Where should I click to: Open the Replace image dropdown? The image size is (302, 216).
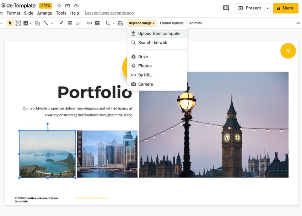click(x=141, y=23)
